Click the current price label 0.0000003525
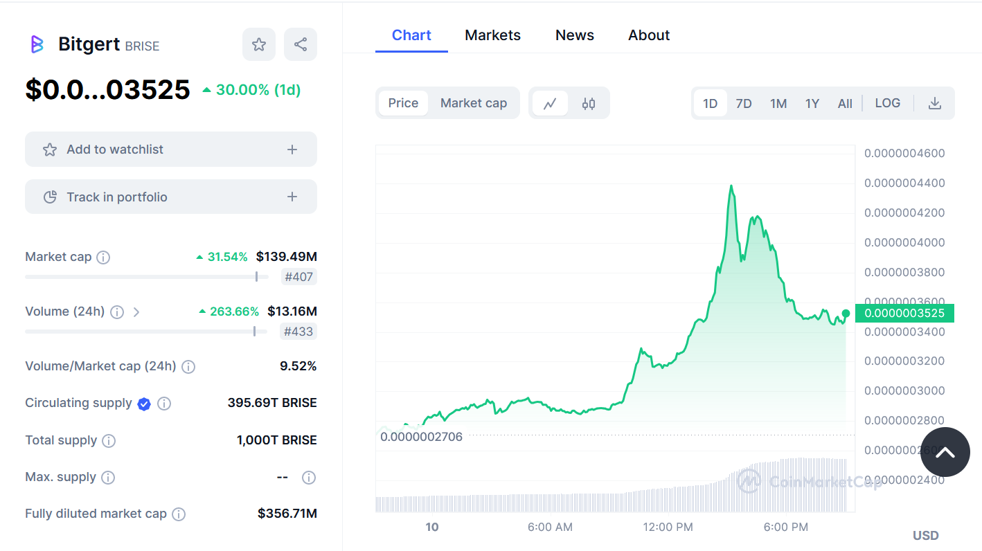The image size is (982, 551). (904, 313)
